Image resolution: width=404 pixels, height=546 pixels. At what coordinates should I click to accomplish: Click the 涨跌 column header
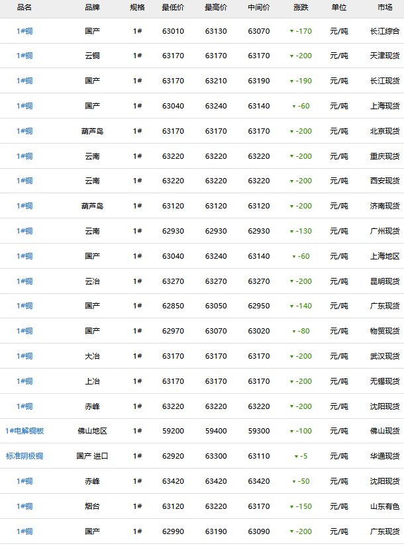click(301, 7)
